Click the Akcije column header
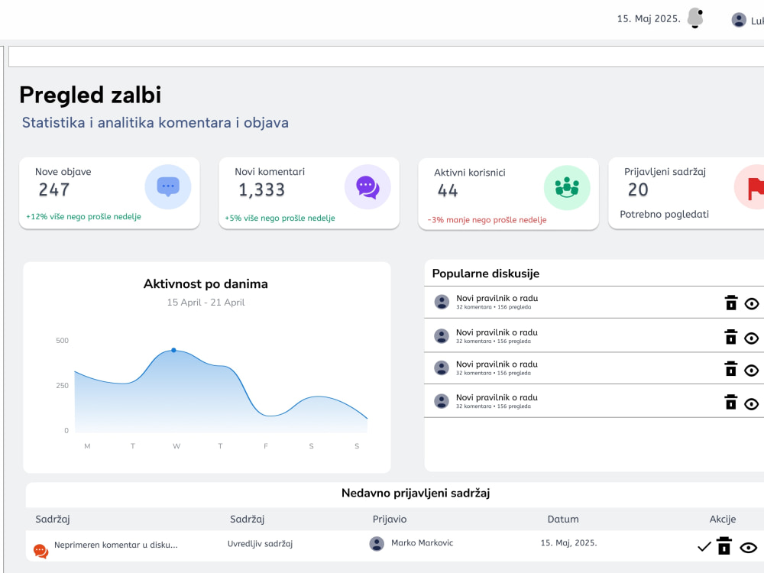The image size is (764, 573). (723, 520)
